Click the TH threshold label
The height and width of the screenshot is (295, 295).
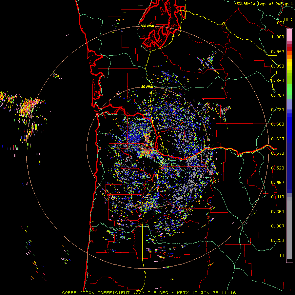click(x=282, y=255)
